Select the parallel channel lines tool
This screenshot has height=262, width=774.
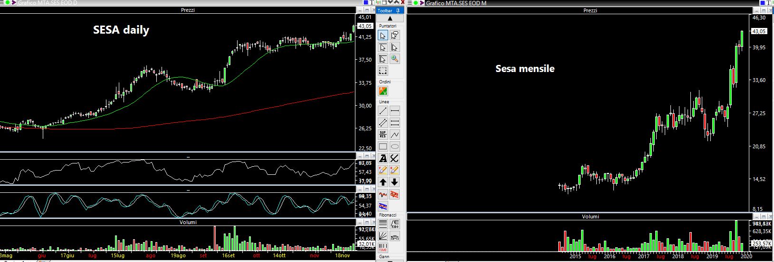[x=383, y=123]
